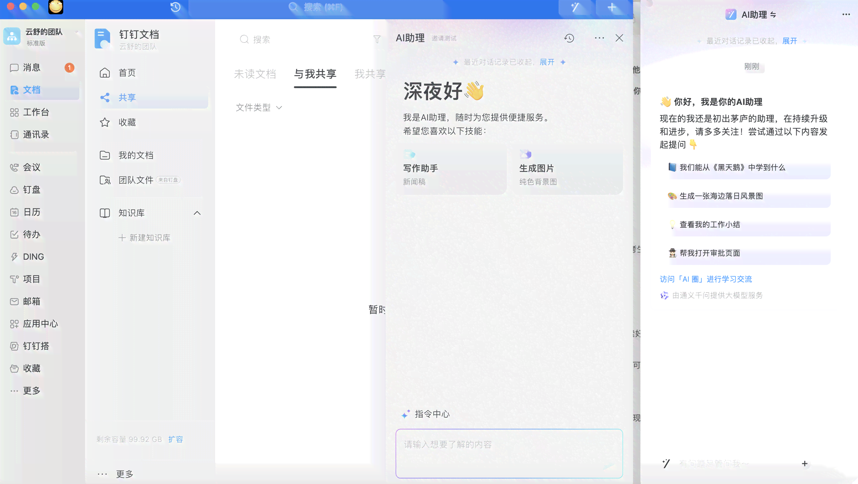This screenshot has height=484, width=858.
Task: Open 工作台 workbench
Action: click(42, 112)
